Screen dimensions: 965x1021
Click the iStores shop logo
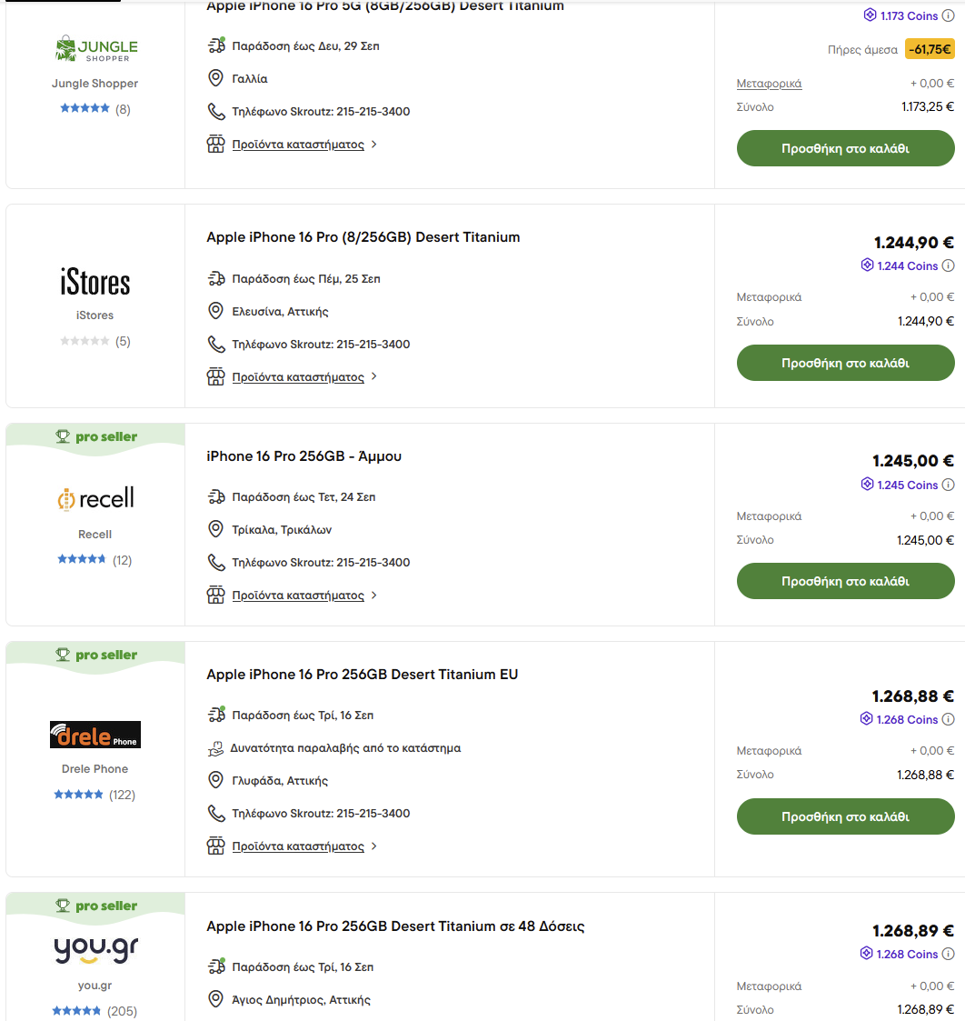point(95,282)
